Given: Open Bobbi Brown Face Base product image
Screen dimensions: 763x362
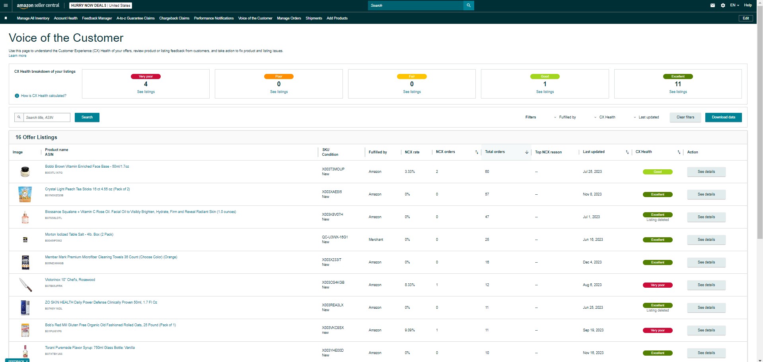Looking at the screenshot, I should click(x=25, y=172).
